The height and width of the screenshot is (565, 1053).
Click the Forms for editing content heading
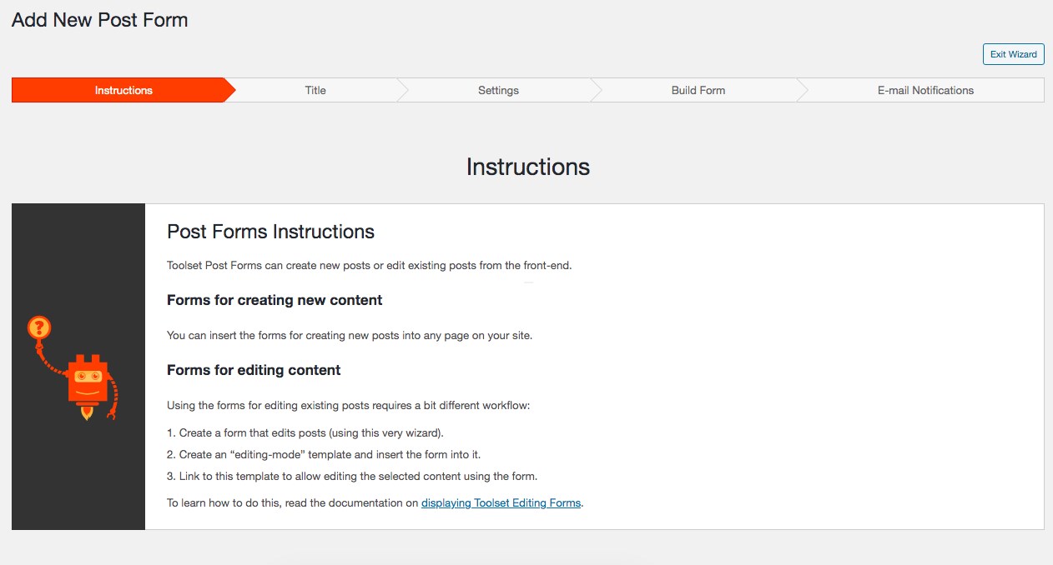(254, 370)
